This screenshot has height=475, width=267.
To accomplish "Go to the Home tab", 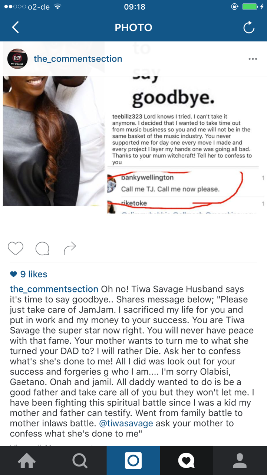I will pos(27,461).
